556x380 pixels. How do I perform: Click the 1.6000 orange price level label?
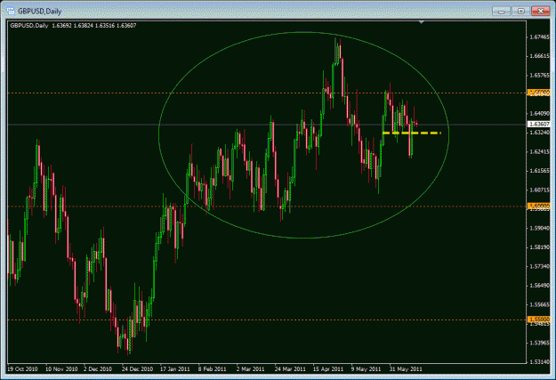(539, 206)
